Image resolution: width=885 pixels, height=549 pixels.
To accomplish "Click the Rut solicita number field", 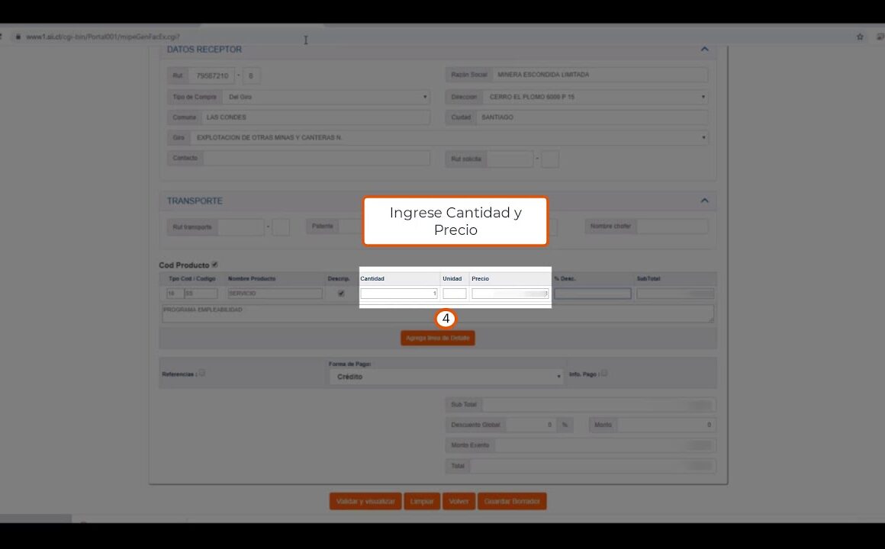I will (510, 159).
